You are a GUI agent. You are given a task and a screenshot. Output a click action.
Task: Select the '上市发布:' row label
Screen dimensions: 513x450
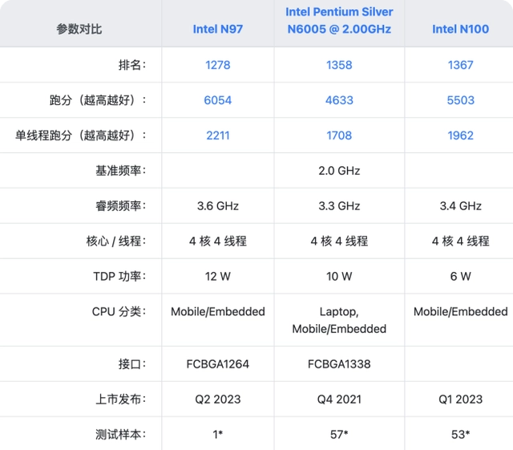121,399
